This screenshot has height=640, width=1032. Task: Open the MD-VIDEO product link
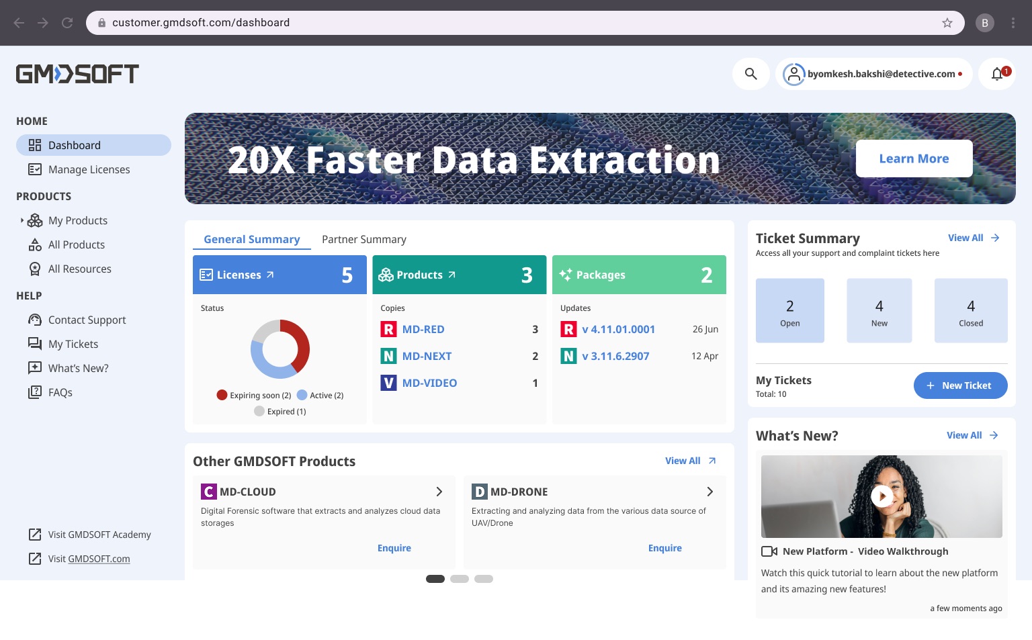[x=429, y=383]
